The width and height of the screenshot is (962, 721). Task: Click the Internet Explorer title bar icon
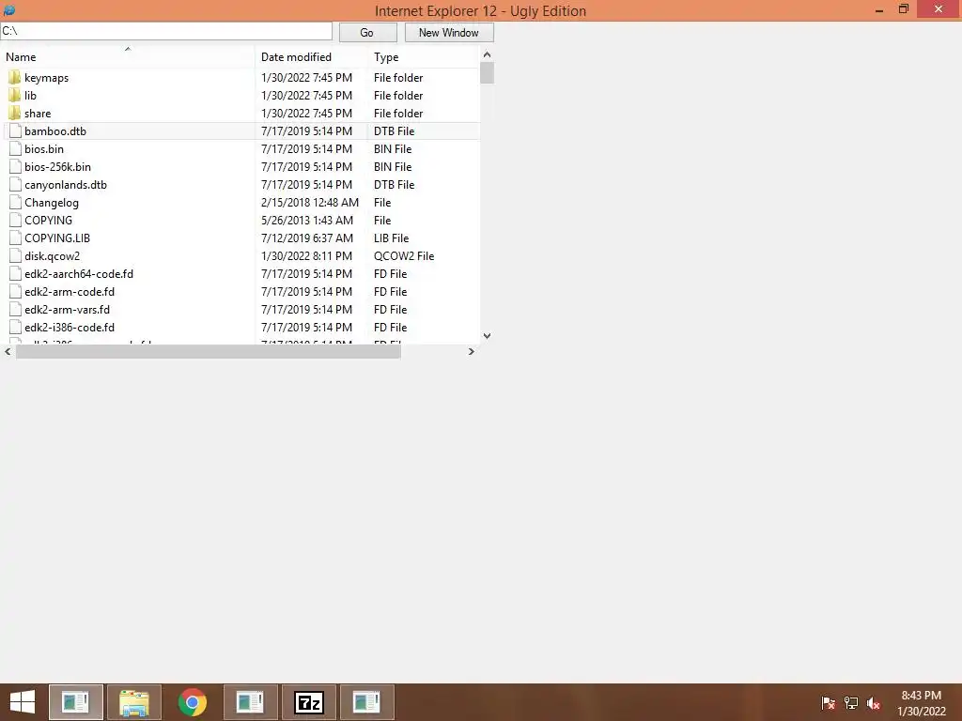pyautogui.click(x=9, y=10)
